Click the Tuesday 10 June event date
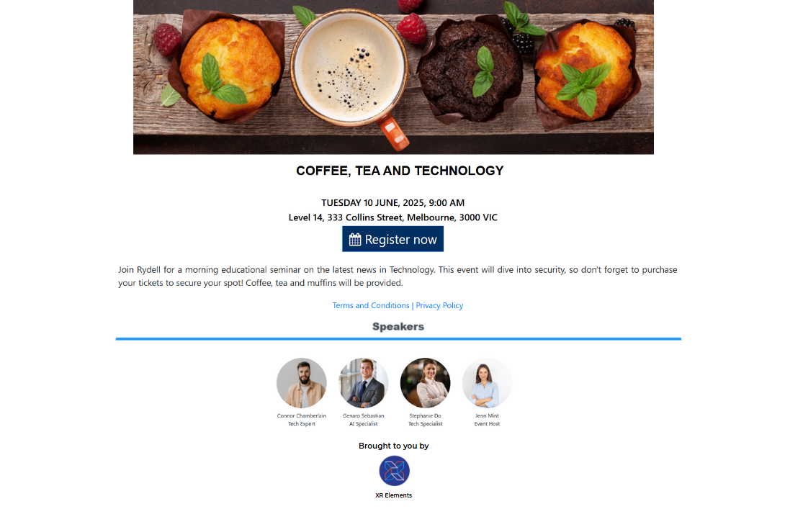This screenshot has height=522, width=803. coord(392,202)
